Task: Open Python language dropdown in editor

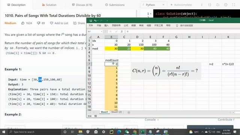Action: coord(153,5)
